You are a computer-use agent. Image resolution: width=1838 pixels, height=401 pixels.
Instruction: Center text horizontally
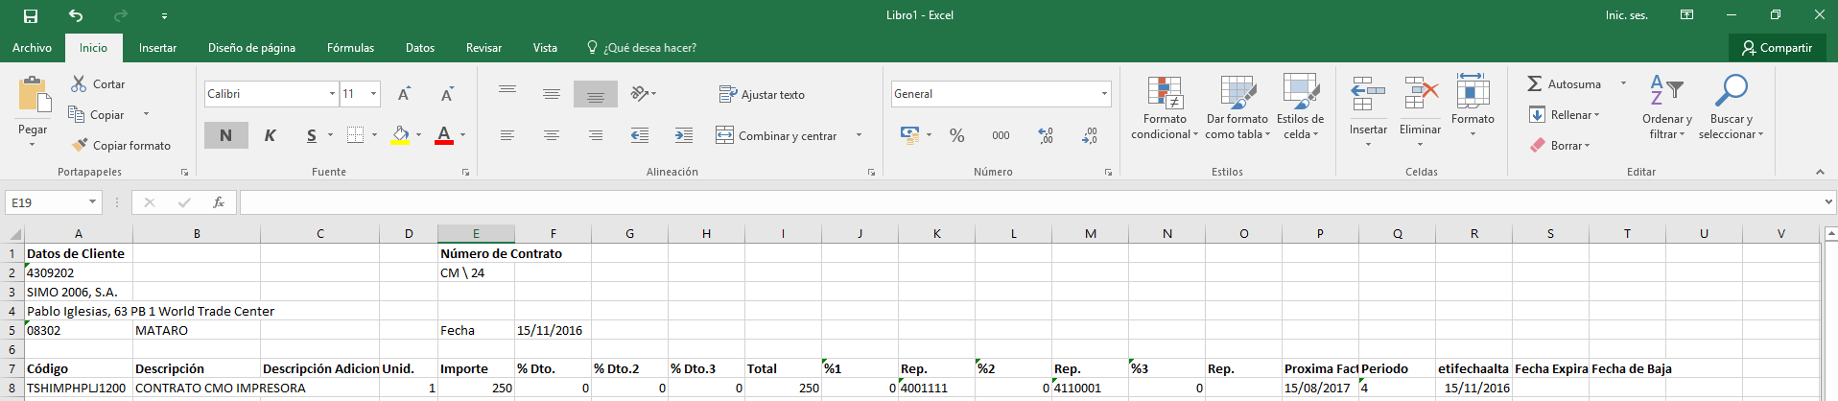pos(552,135)
